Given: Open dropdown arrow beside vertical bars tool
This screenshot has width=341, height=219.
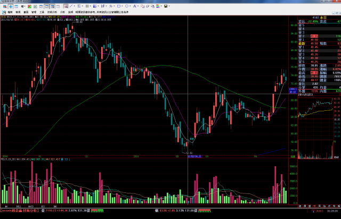Looking at the screenshot, I should tap(90, 6).
